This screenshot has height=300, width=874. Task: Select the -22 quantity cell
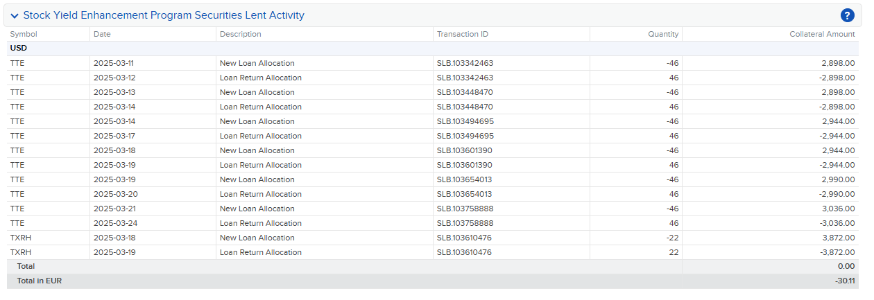point(672,238)
